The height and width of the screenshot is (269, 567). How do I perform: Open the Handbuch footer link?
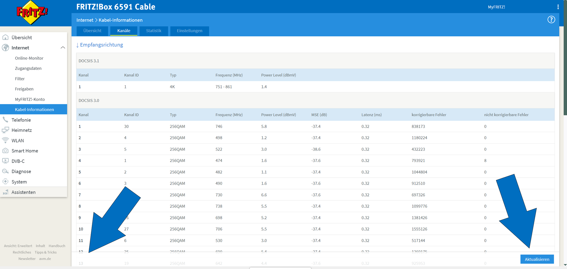point(57,246)
